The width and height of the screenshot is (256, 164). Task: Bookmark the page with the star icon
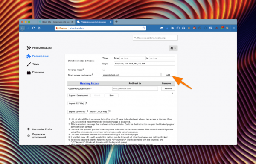[x=143, y=28]
